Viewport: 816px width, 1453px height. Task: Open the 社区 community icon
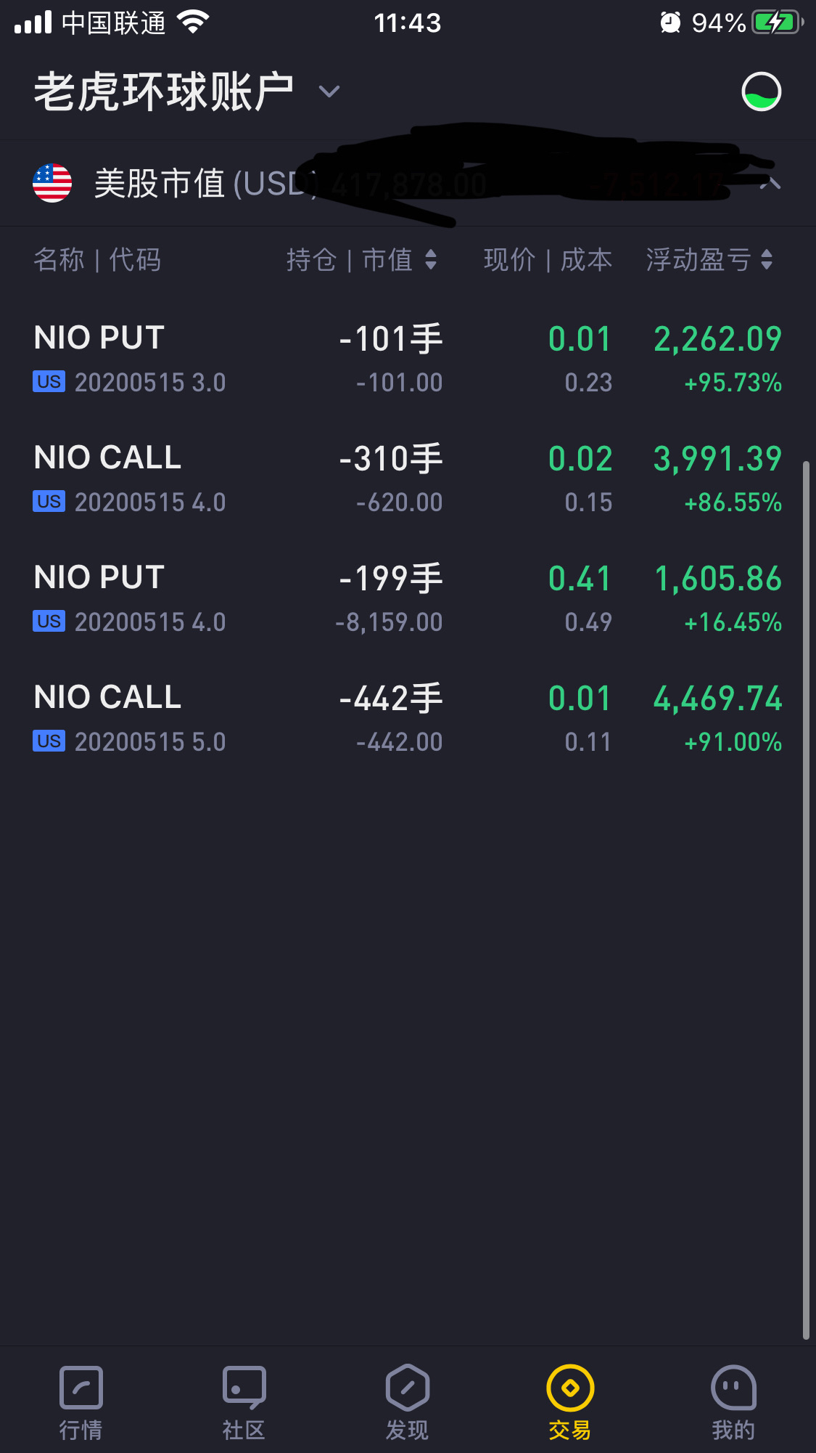pos(244,1387)
